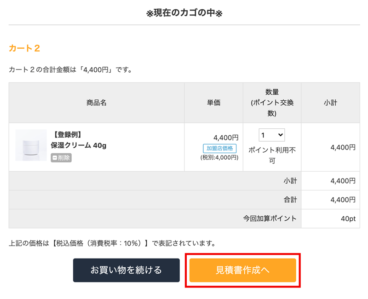The height and width of the screenshot is (299, 368).
Task: Click the 数量 (ポイント交換数) column header
Action: coord(272,103)
